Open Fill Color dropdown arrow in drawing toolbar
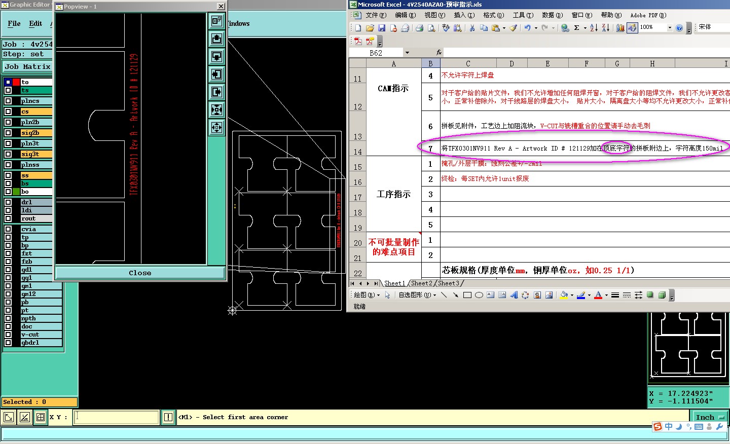730x444 pixels. 572,295
